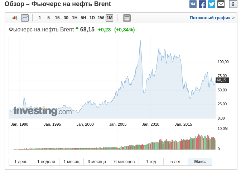
Task: Select the 1 год range tab
Action: click(151, 162)
